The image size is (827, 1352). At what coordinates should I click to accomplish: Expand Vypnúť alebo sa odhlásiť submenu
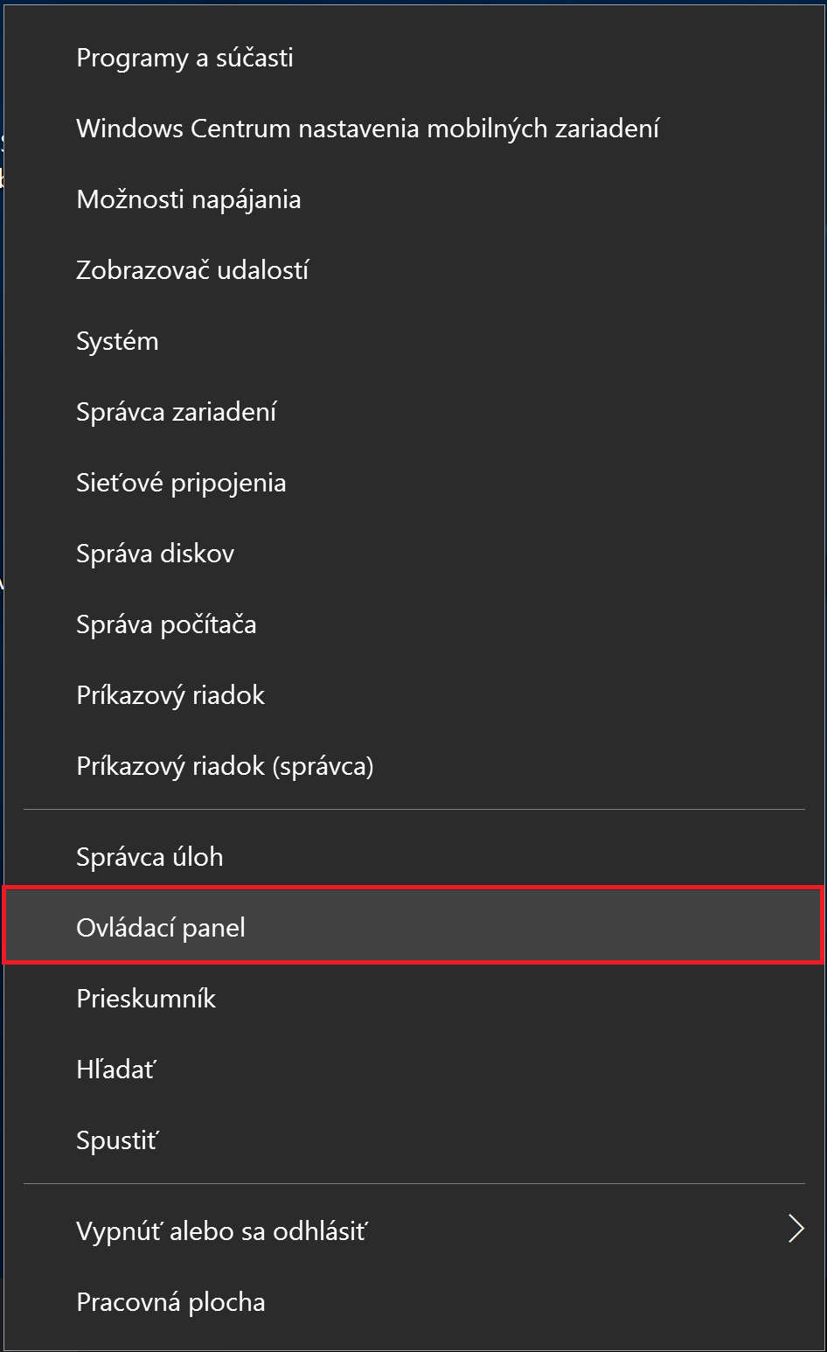click(413, 1231)
